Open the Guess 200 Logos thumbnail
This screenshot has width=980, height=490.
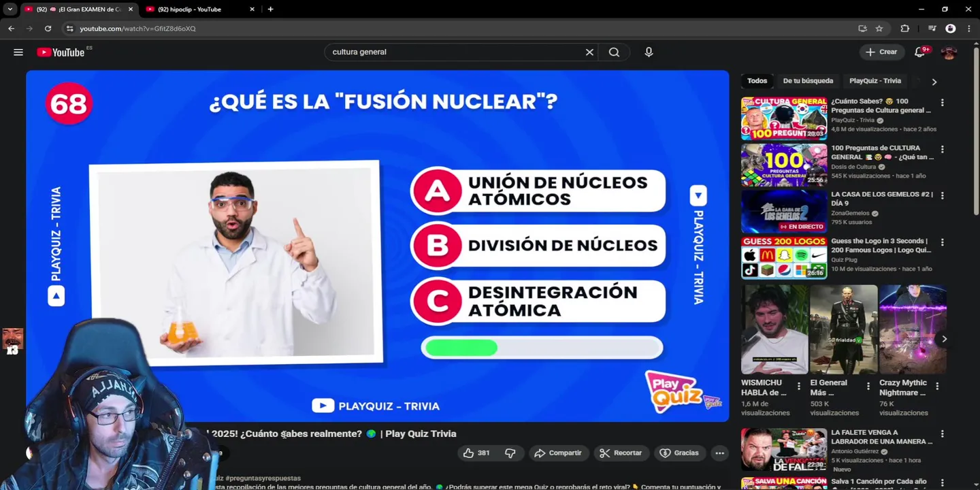tap(784, 258)
